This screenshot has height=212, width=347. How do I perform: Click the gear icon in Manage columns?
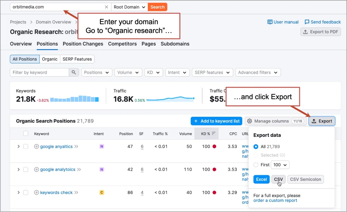[x=249, y=121]
